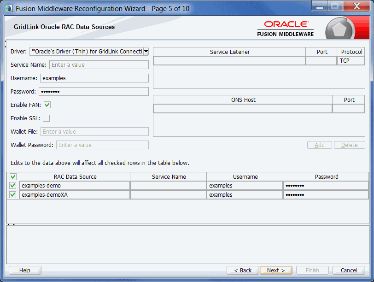Cancel the reconfiguration wizard
The image size is (374, 282).
coord(349,270)
